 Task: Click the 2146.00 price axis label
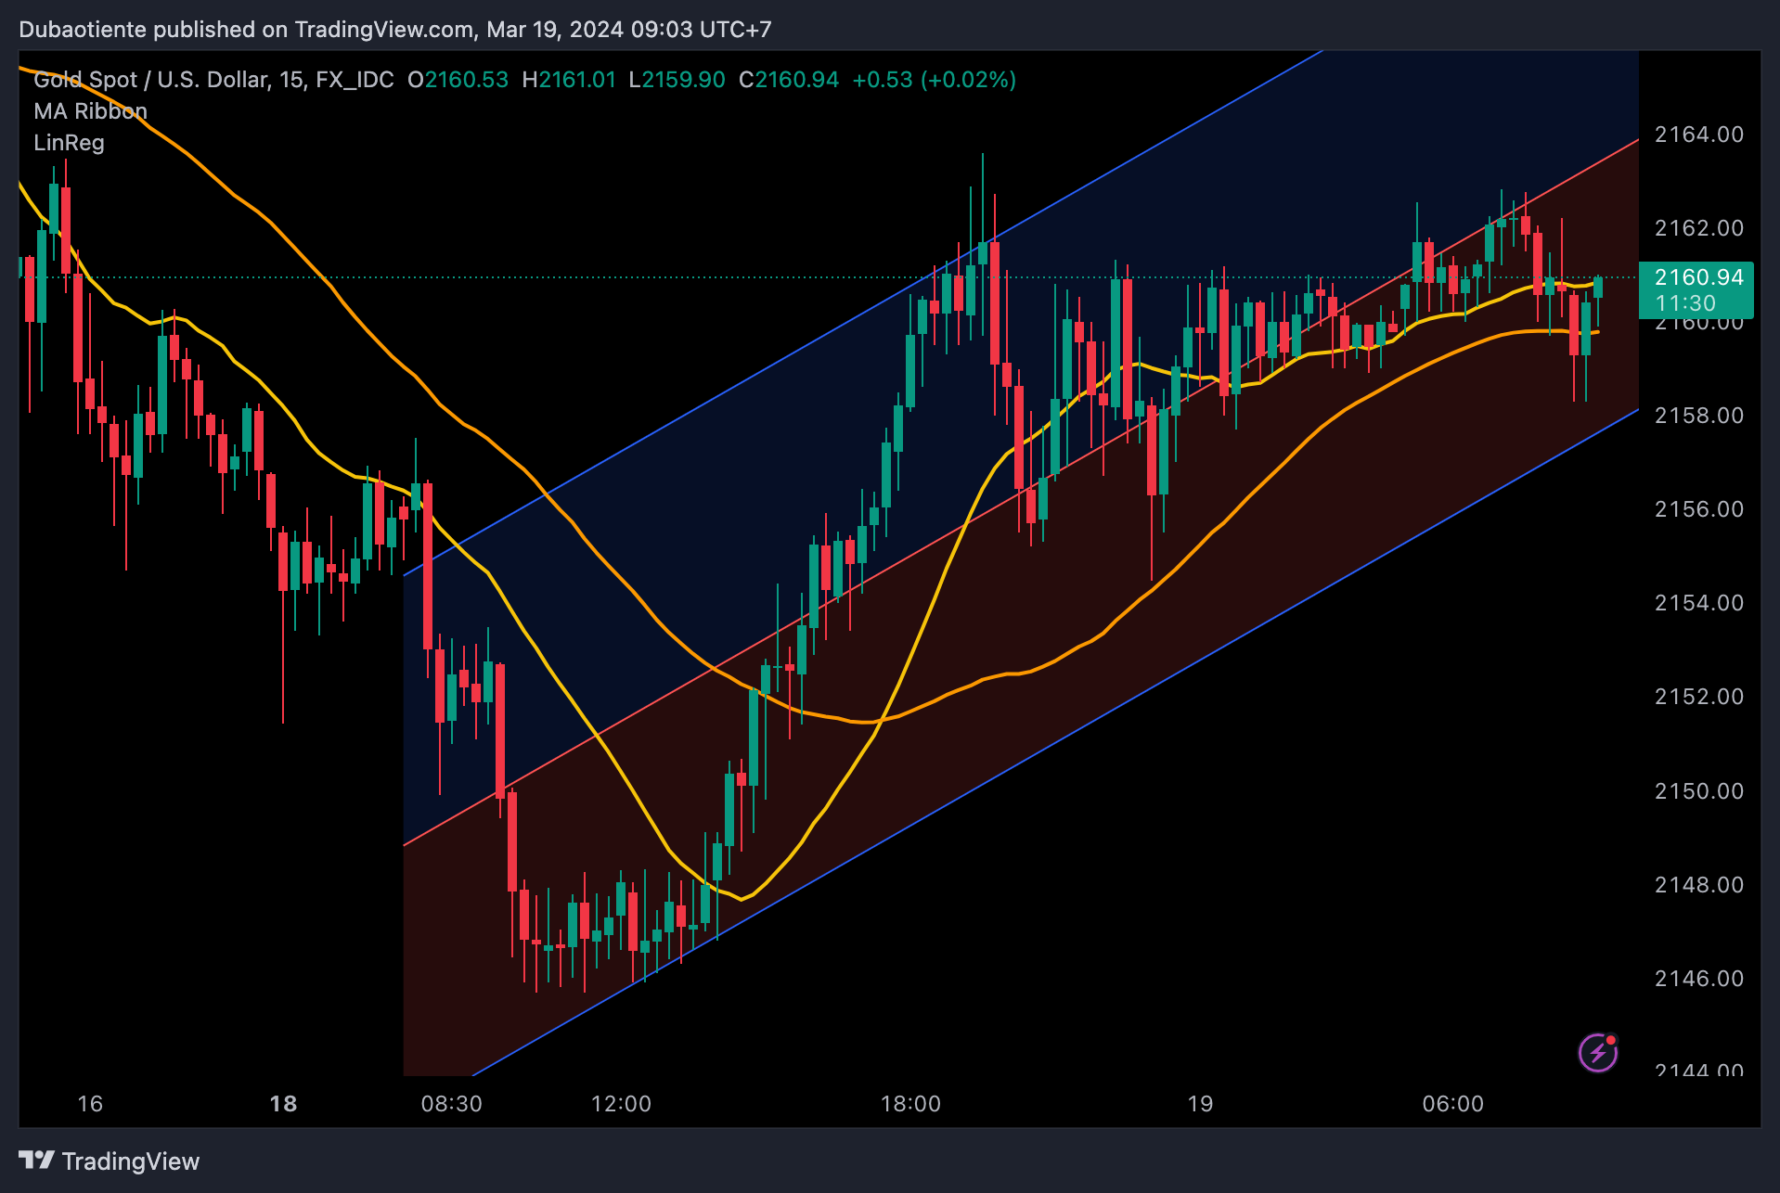point(1699,979)
